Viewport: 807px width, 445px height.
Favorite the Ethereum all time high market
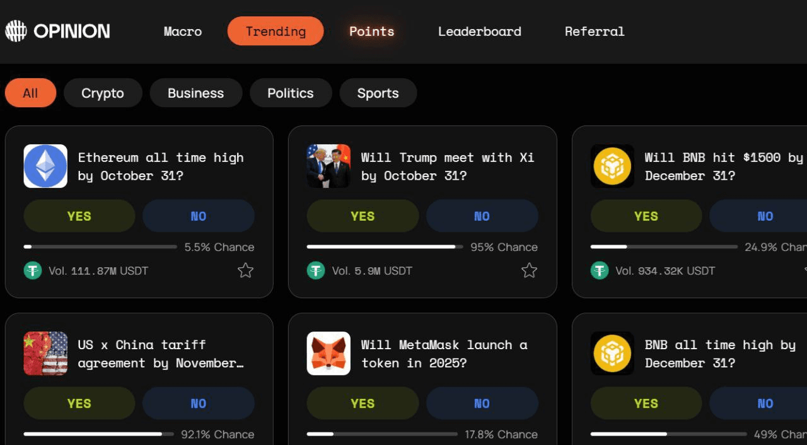(x=245, y=271)
